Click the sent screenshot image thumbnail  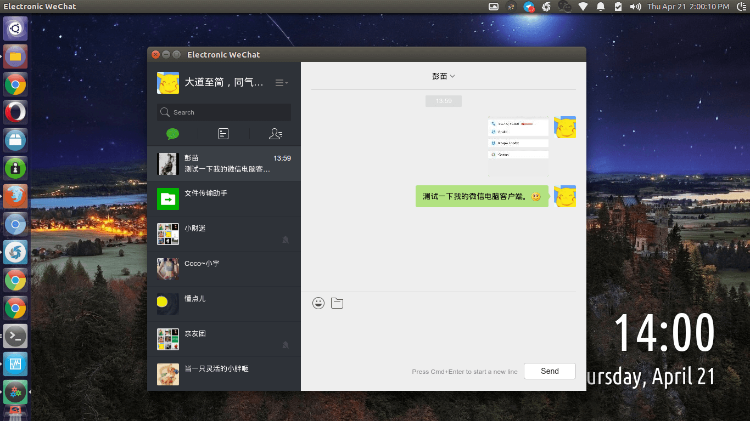[518, 146]
